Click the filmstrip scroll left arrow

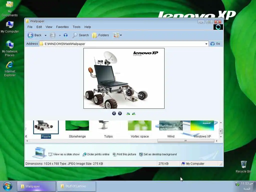tap(27, 141)
